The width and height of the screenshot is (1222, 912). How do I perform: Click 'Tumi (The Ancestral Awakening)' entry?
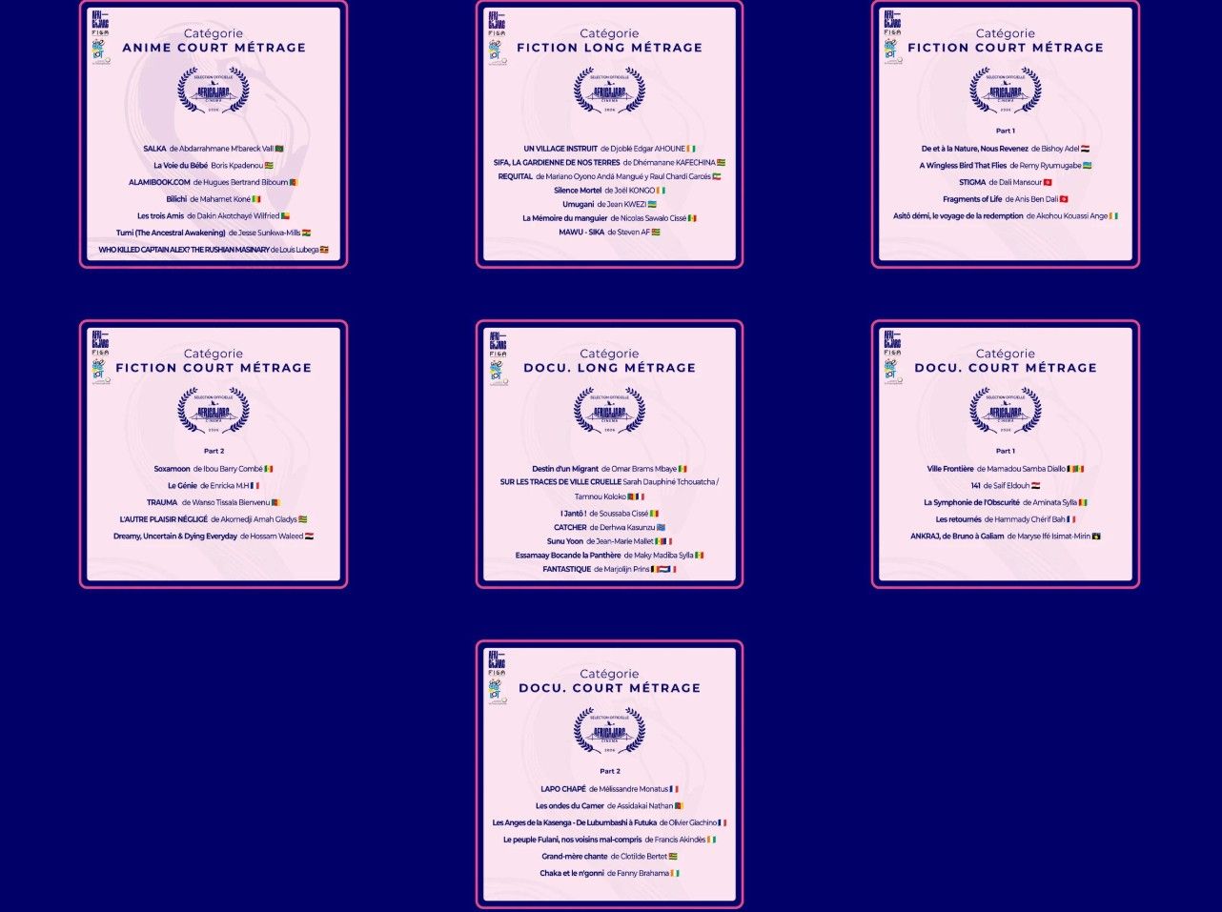[214, 233]
